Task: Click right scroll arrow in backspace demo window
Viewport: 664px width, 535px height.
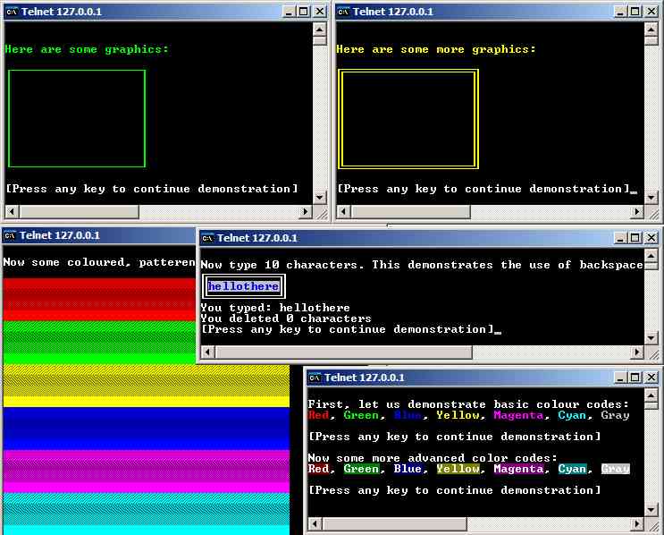Action: pyautogui.click(x=637, y=352)
